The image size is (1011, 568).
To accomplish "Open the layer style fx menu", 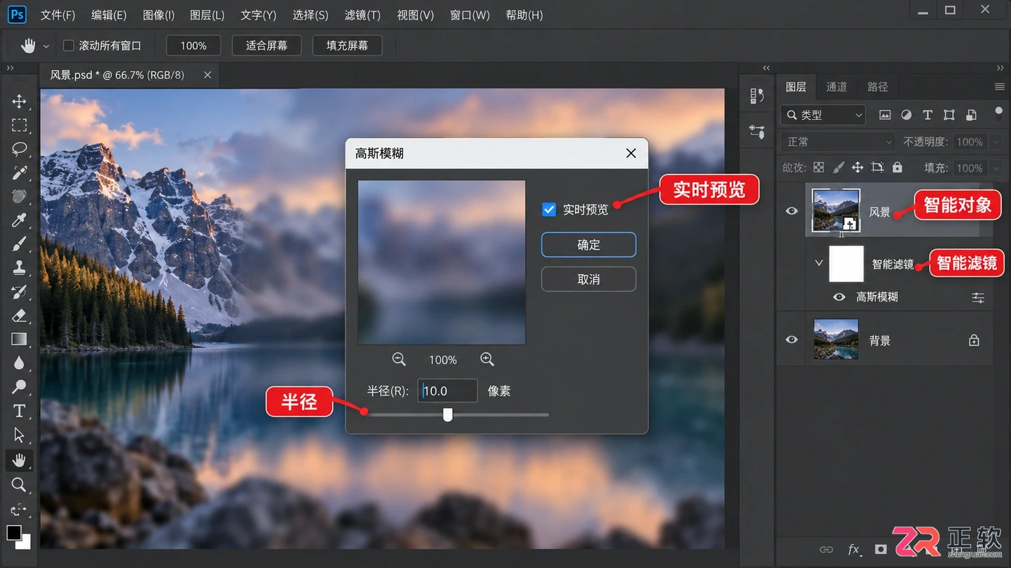I will (854, 550).
